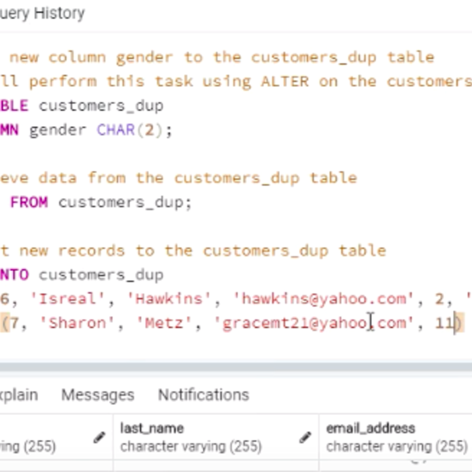This screenshot has width=472, height=472.
Task: Open the Notifications tab
Action: coord(204,395)
